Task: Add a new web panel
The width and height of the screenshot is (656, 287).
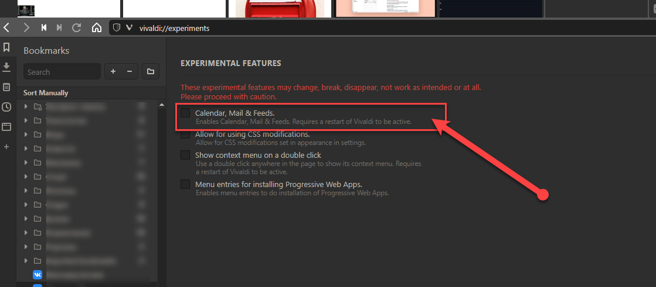Action: pyautogui.click(x=6, y=147)
